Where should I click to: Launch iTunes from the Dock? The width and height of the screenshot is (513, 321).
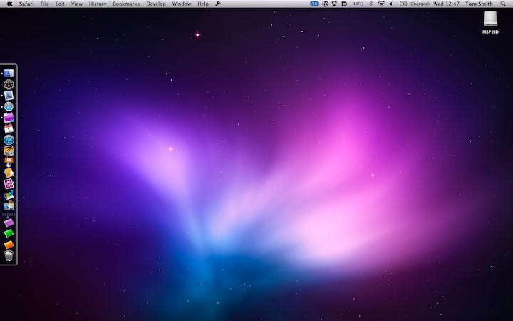(x=9, y=140)
